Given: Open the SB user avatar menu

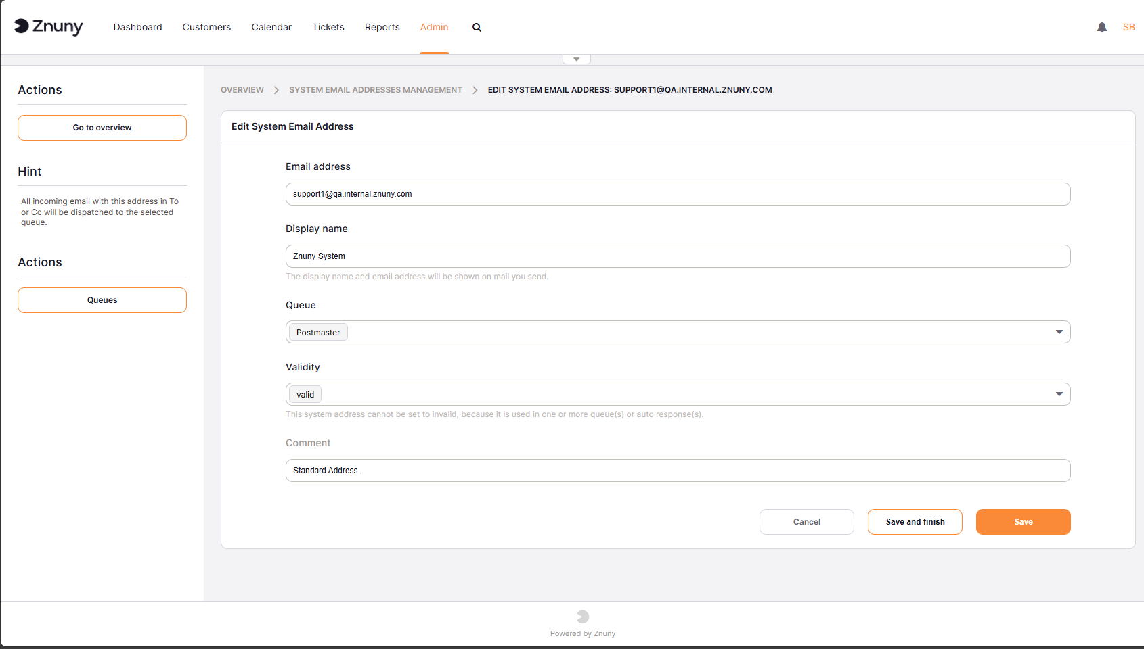Looking at the screenshot, I should pos(1128,27).
